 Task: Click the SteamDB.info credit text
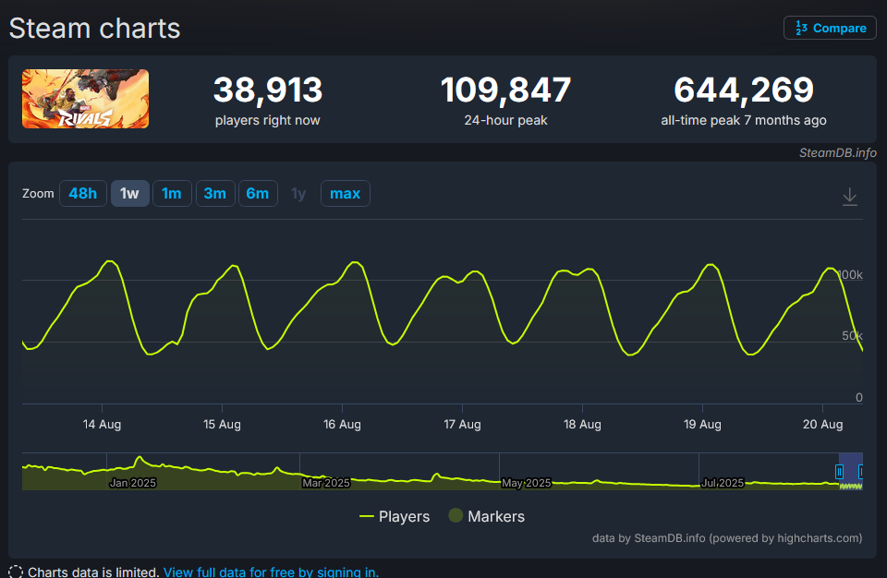click(x=837, y=152)
